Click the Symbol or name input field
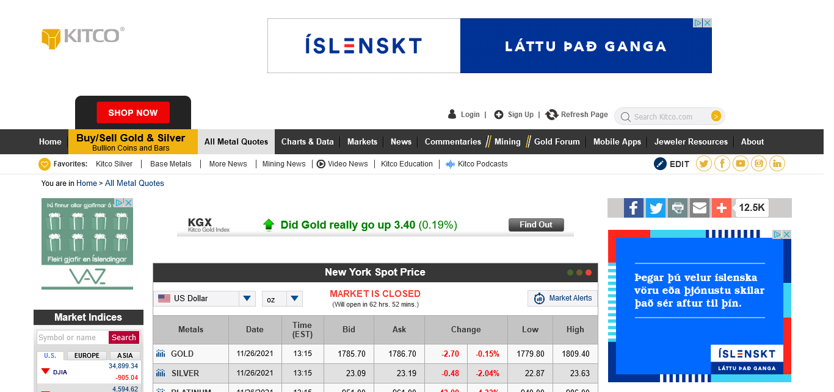 (x=72, y=338)
